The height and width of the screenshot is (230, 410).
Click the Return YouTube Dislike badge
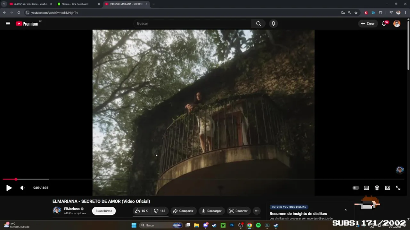coord(289,207)
